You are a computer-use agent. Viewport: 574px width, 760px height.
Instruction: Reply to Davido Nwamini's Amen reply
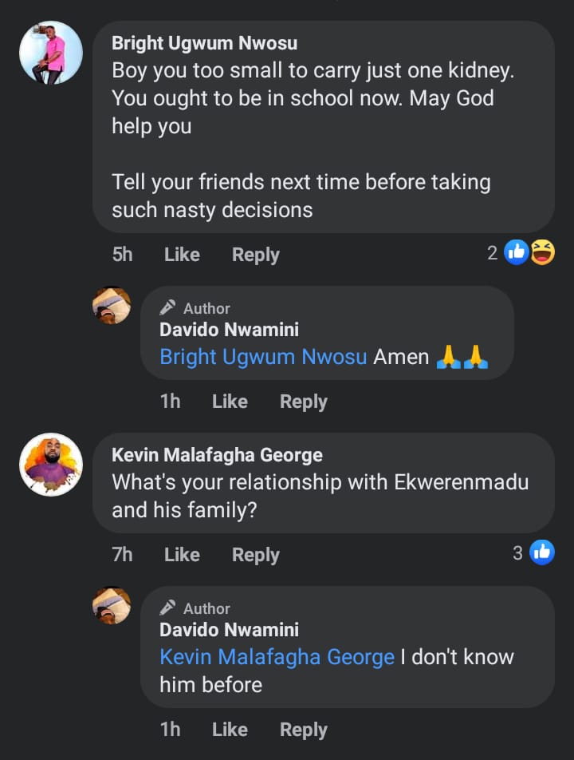click(303, 402)
